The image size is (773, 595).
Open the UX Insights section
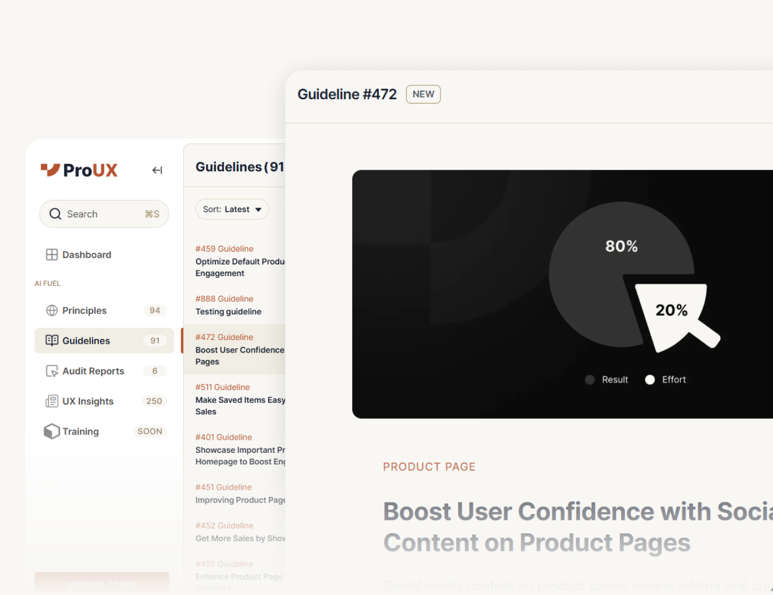coord(88,401)
